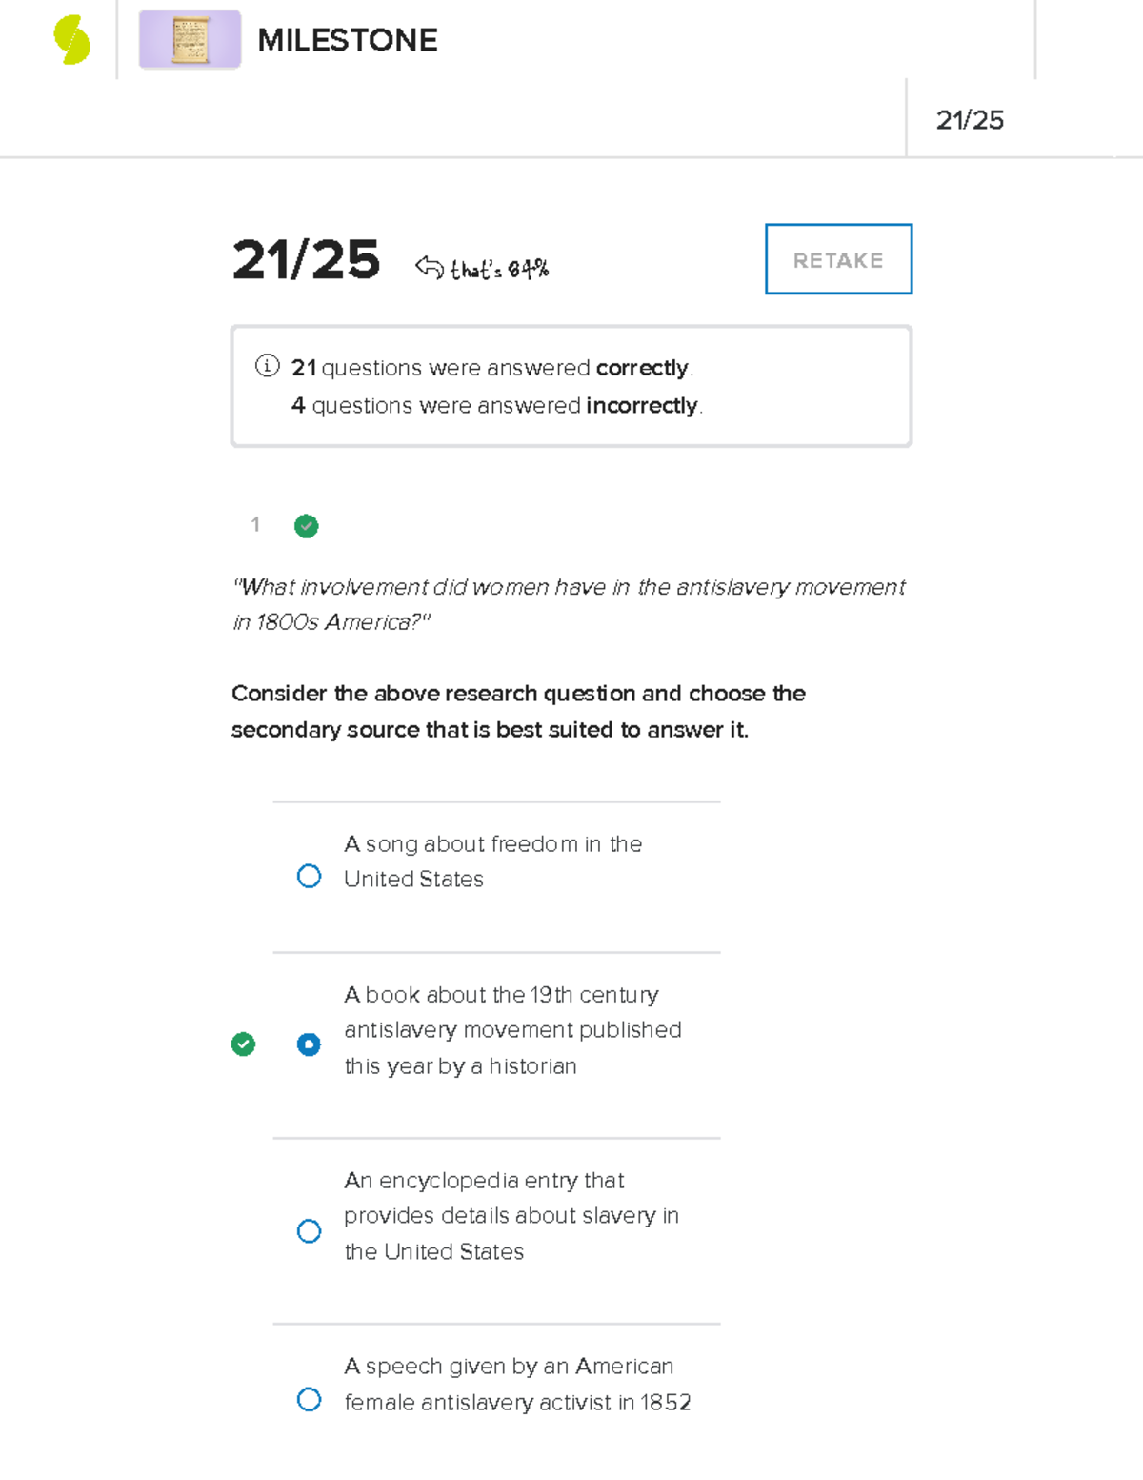Viewport: 1143px width, 1480px height.
Task: Click the MILESTONE header title
Action: pos(348,40)
